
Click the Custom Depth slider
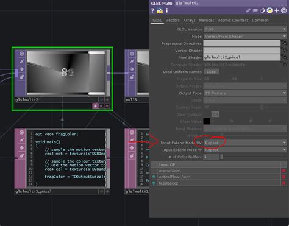(253, 107)
